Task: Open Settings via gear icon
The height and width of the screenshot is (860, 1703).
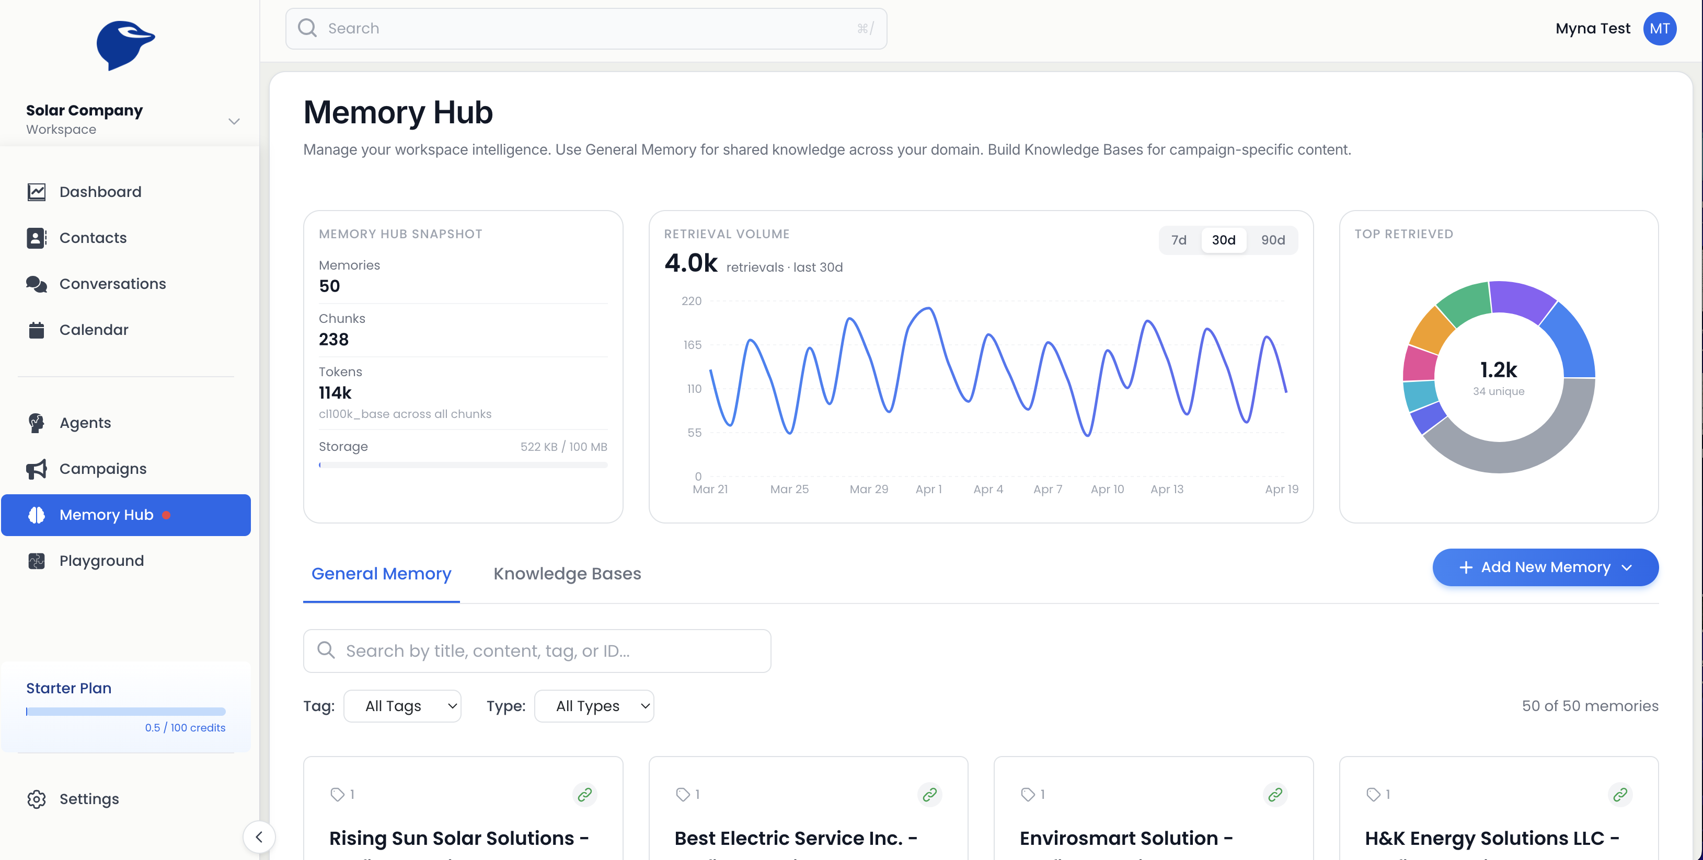Action: pyautogui.click(x=37, y=798)
